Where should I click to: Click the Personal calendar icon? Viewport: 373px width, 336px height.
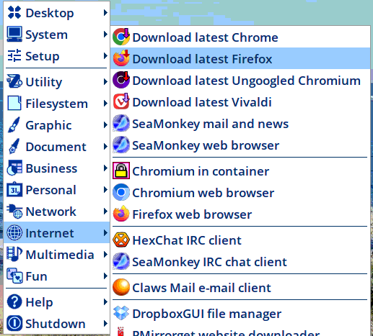14,189
